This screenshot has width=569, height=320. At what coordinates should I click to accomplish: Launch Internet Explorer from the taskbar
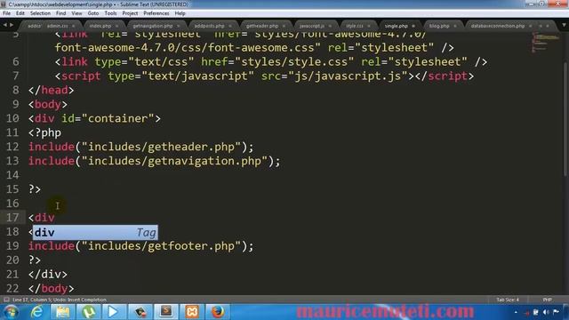[36, 312]
